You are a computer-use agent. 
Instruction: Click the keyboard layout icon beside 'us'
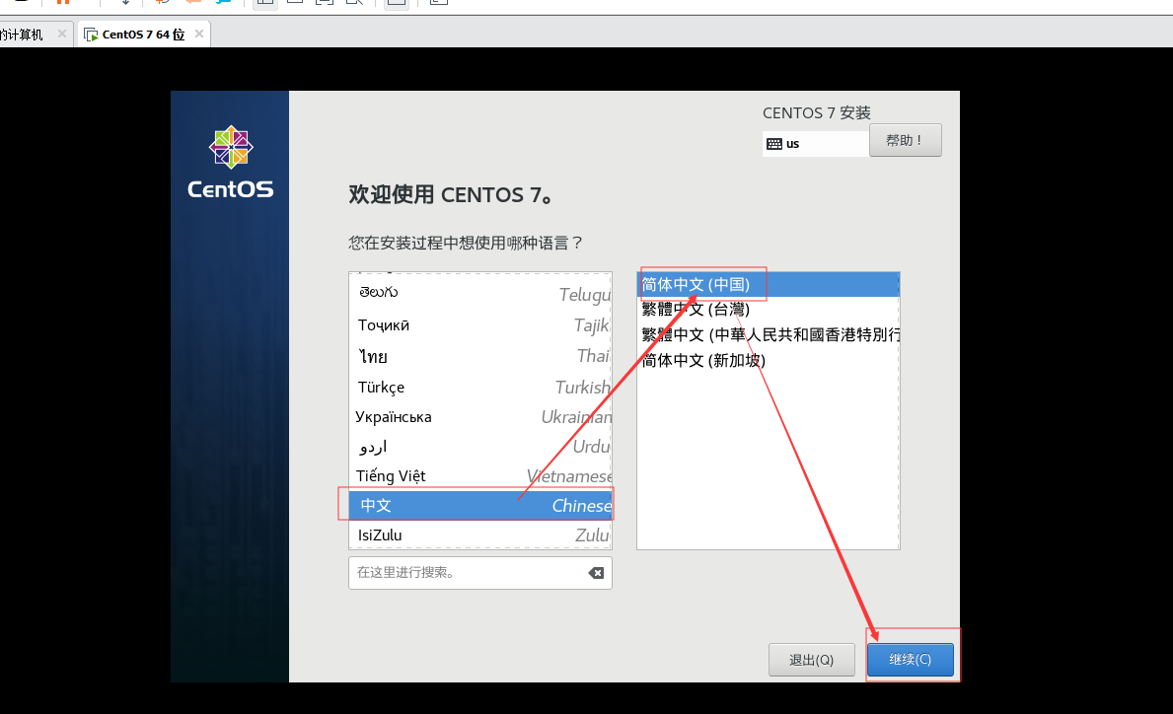(774, 144)
